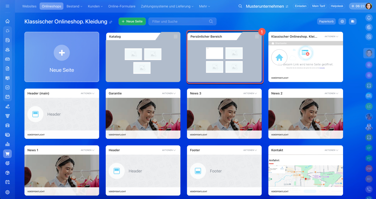
Task: Open the Footer page thumbnail
Action: (x=224, y=171)
